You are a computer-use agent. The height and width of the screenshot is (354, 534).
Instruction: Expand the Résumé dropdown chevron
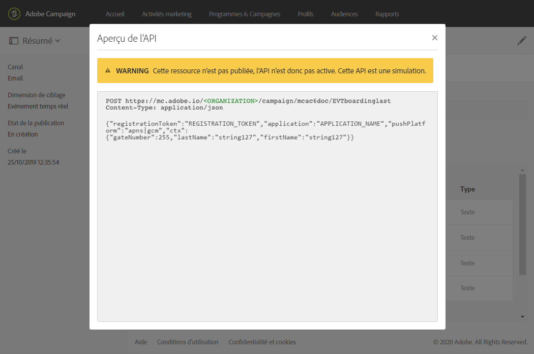pyautogui.click(x=57, y=41)
